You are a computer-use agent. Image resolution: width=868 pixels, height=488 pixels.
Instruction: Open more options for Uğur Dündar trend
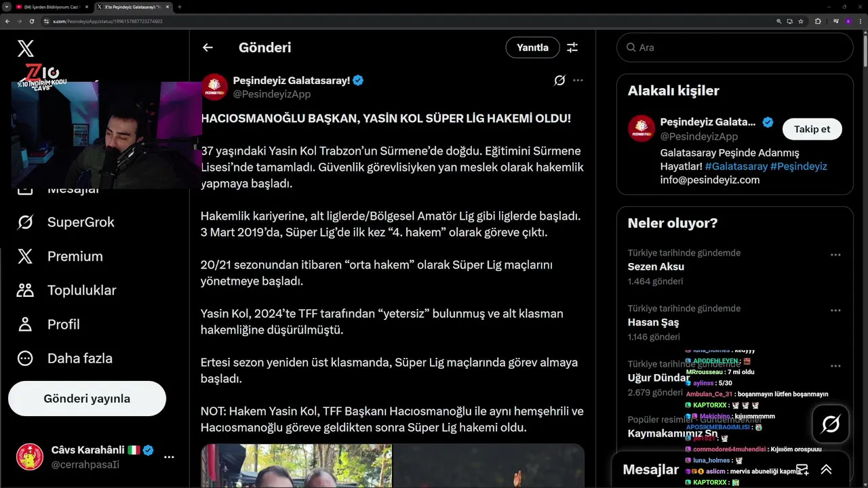[x=835, y=366]
